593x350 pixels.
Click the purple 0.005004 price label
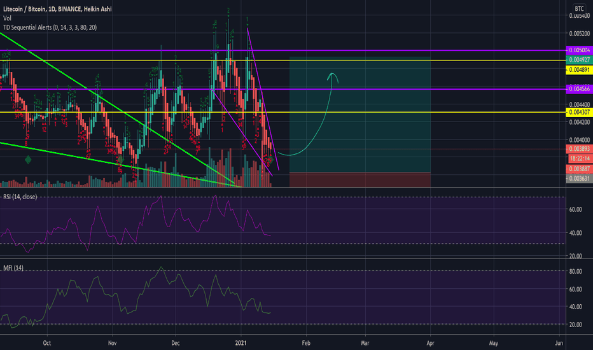579,50
